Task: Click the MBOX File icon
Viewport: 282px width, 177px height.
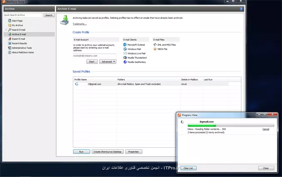Action: 155,49
